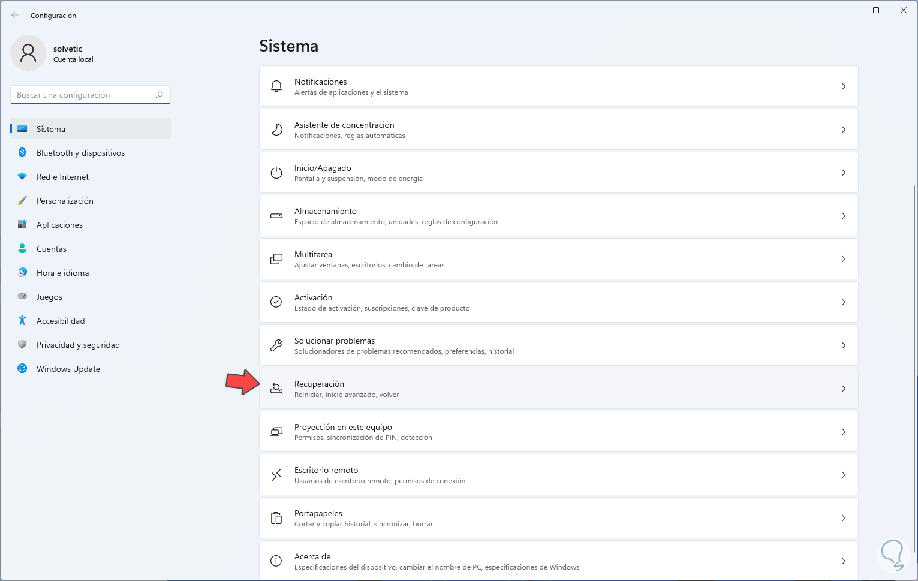Image resolution: width=918 pixels, height=581 pixels.
Task: Click the Portapapeles clipboard icon
Action: point(276,518)
